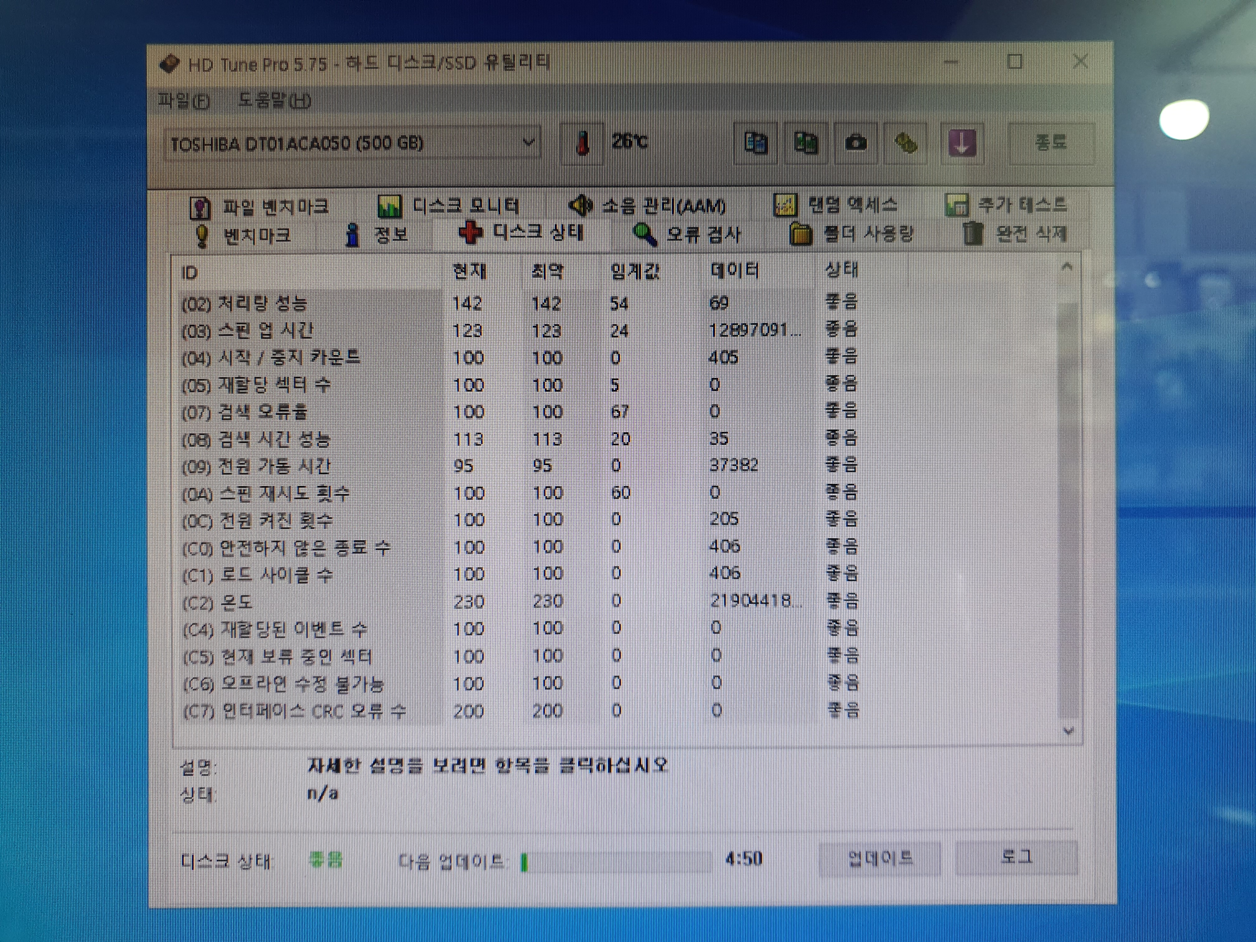
Task: Click the 현재 column header
Action: coord(469,272)
